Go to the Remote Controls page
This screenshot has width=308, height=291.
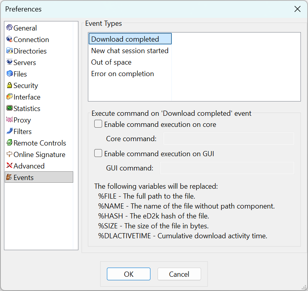coord(39,143)
